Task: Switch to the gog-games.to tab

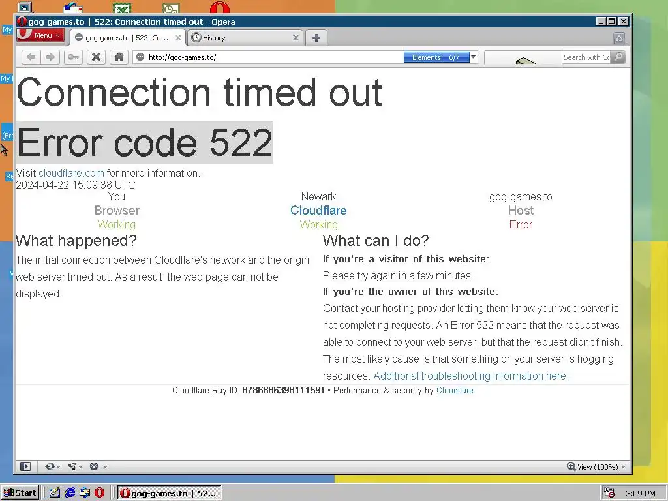Action: (x=129, y=38)
